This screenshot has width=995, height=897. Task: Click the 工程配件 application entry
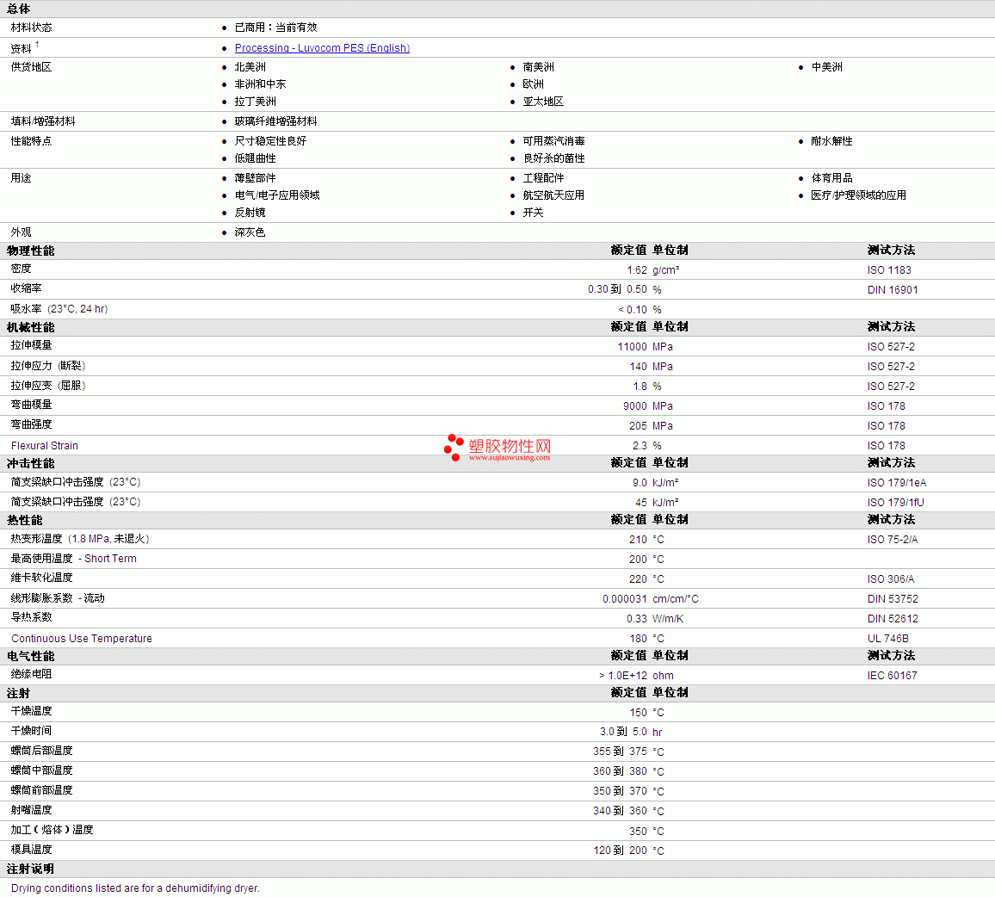(x=543, y=177)
